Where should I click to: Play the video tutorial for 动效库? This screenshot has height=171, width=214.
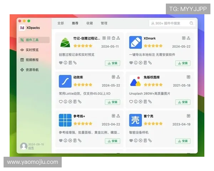pyautogui.click(x=70, y=102)
